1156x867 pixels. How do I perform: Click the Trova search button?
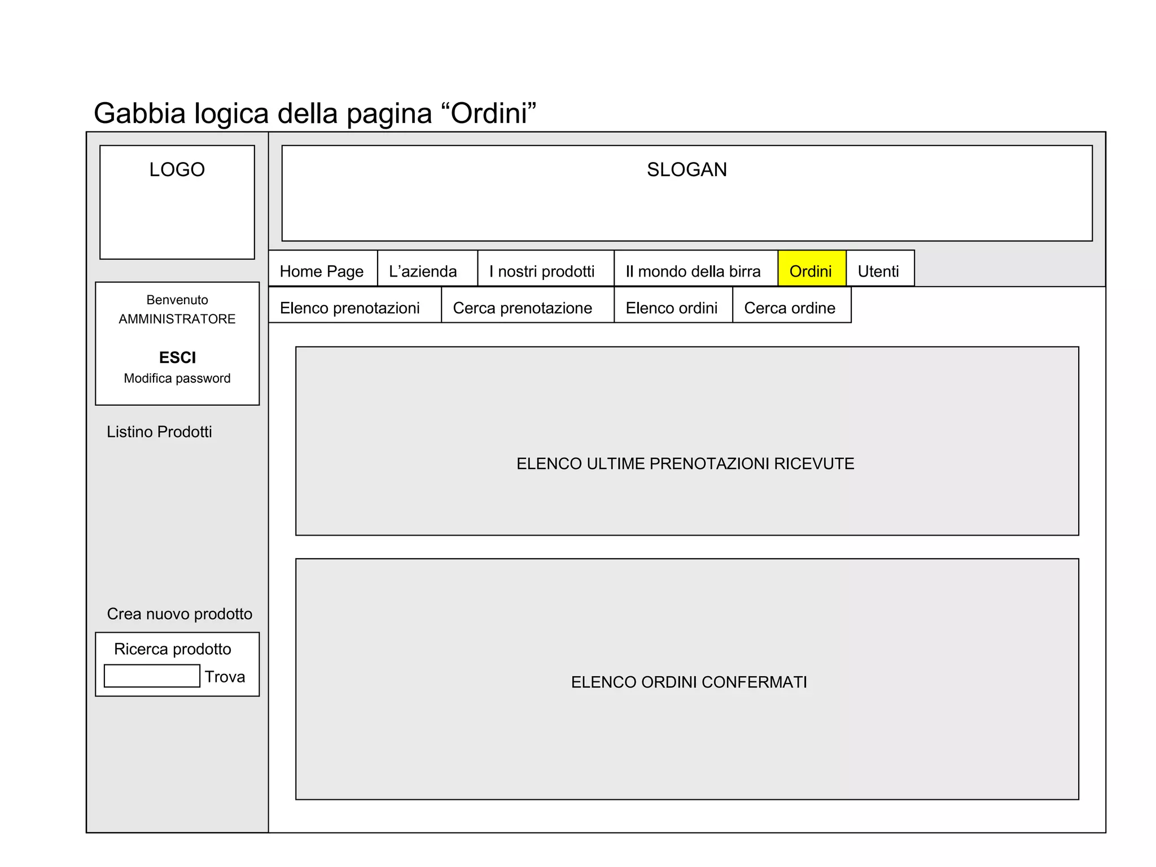click(225, 676)
